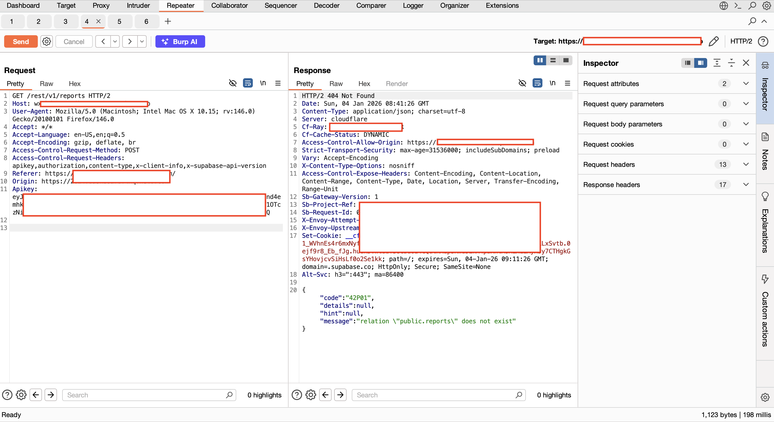Switch Request view to Raw
This screenshot has width=774, height=422.
pos(46,84)
